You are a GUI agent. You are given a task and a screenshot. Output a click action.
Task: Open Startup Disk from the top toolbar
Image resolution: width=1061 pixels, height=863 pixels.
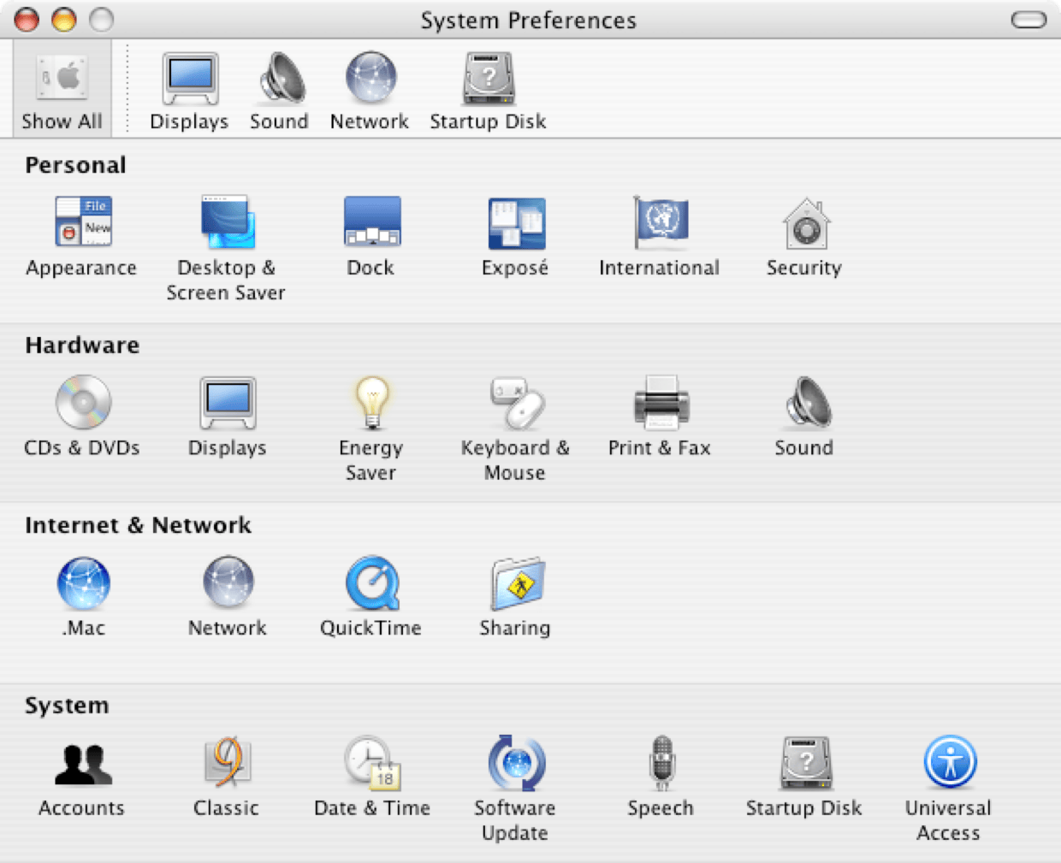pos(488,92)
